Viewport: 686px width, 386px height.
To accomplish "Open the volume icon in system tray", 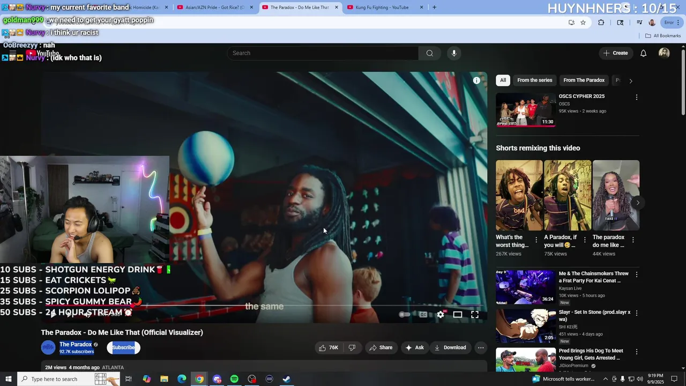I will pyautogui.click(x=640, y=379).
